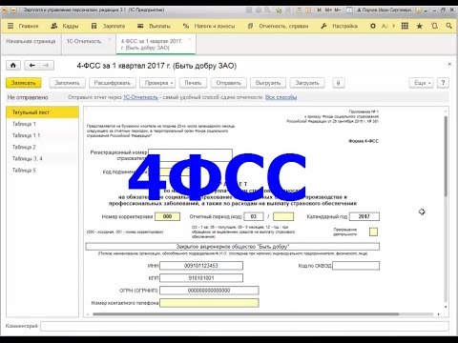458x343 pixels.
Task: Click the search magnifier icon
Action: 448,26
